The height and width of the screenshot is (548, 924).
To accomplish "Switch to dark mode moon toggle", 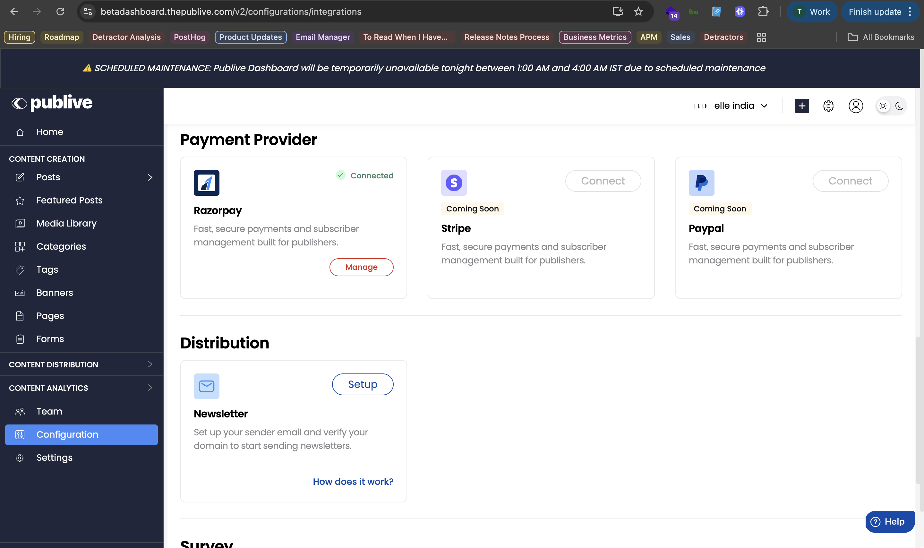I will 899,106.
